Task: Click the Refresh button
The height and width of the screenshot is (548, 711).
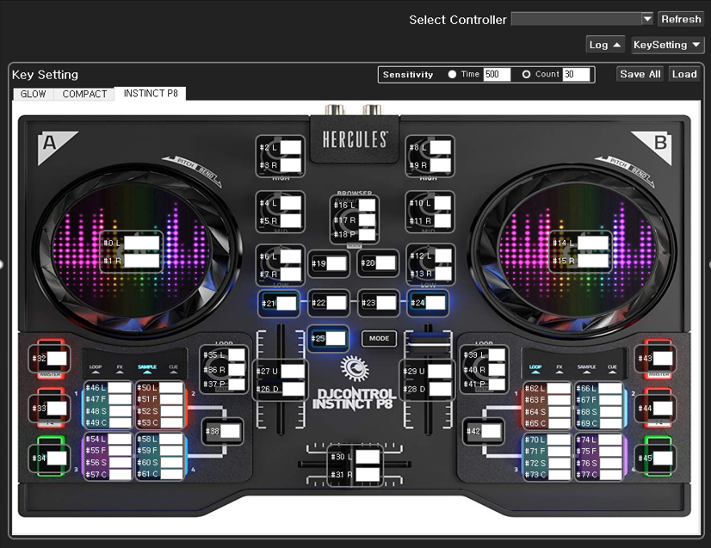Action: click(x=681, y=19)
